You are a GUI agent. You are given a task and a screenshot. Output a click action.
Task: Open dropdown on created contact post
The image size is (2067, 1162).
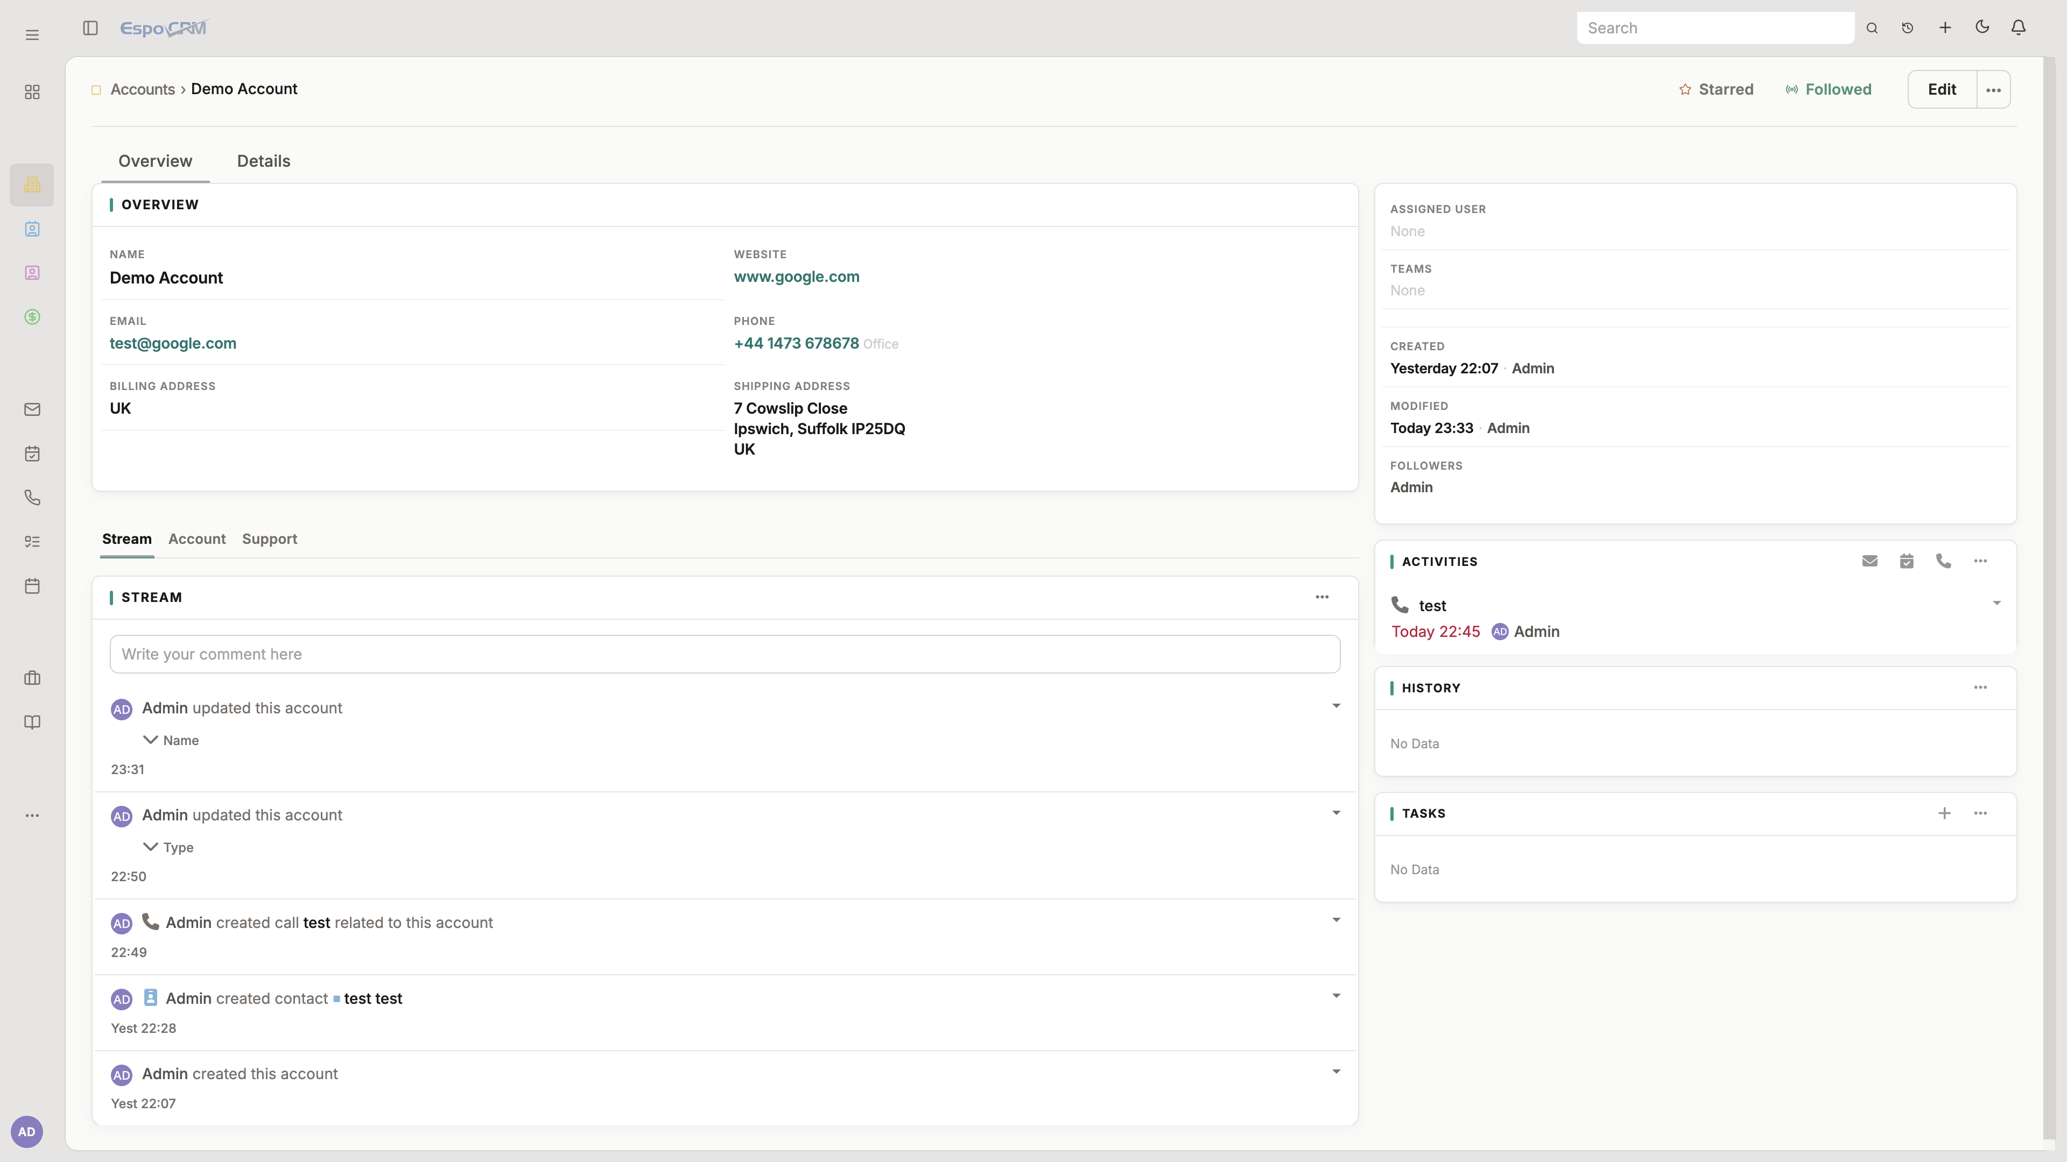pos(1336,996)
